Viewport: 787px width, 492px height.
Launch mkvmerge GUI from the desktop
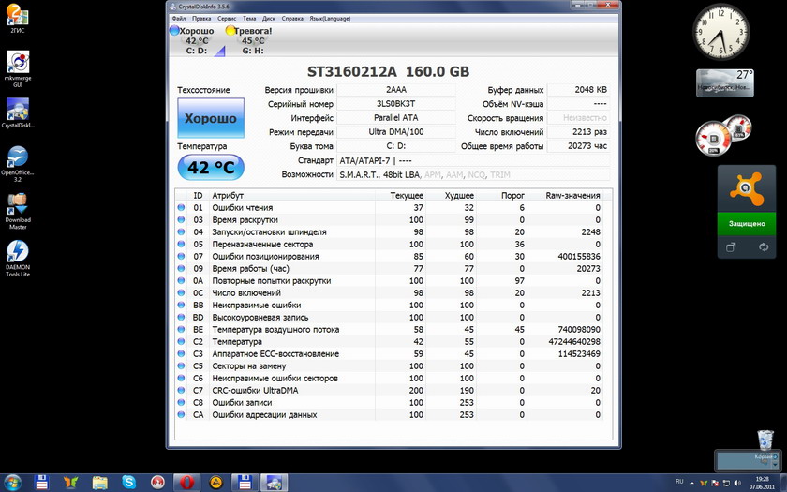click(18, 67)
